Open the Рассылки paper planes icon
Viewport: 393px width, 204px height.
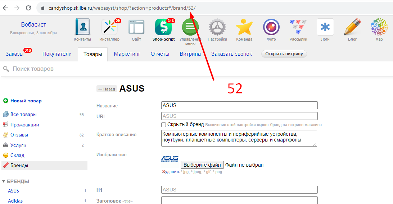point(298,28)
